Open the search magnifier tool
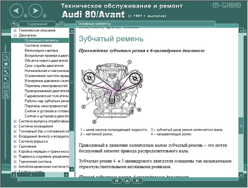The image size is (248, 188). pyautogui.click(x=6, y=56)
